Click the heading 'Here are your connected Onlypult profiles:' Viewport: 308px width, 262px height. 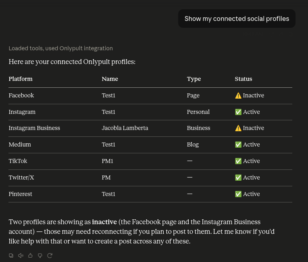coord(72,62)
